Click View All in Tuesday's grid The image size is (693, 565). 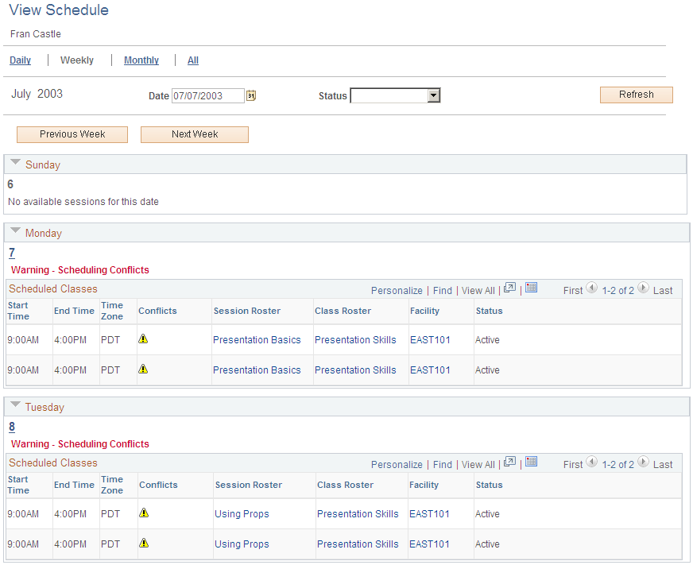coord(478,465)
